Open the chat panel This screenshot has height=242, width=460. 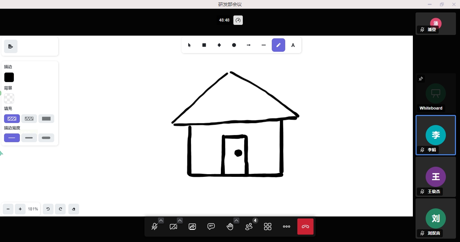(x=211, y=227)
